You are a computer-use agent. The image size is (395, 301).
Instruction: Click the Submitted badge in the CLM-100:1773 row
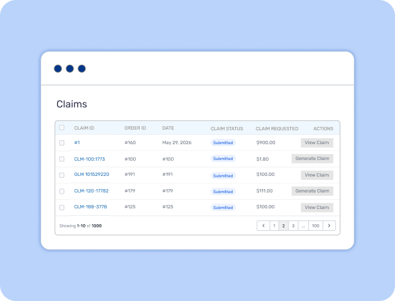click(223, 158)
